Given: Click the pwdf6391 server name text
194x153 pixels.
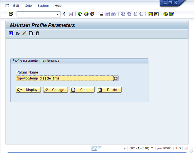Looking at the screenshot, I should (164, 148).
